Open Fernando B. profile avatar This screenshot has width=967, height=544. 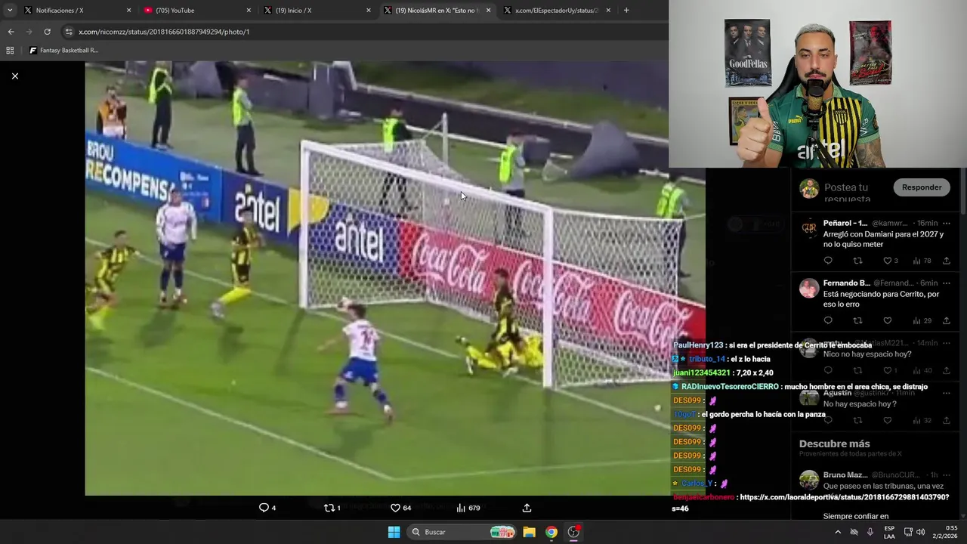[x=809, y=289]
